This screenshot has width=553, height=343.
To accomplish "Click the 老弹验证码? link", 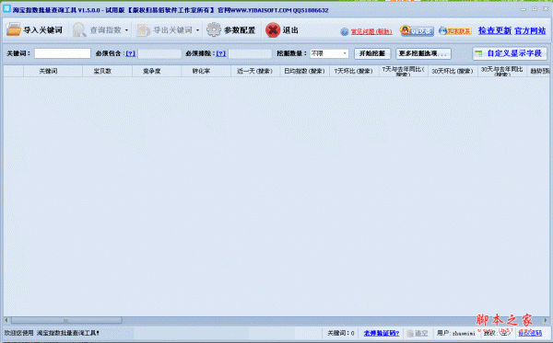I will pos(382,333).
